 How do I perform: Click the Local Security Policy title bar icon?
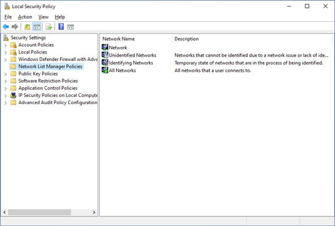[x=7, y=7]
